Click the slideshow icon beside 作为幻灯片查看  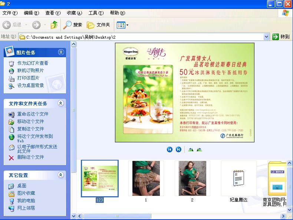click(11, 64)
